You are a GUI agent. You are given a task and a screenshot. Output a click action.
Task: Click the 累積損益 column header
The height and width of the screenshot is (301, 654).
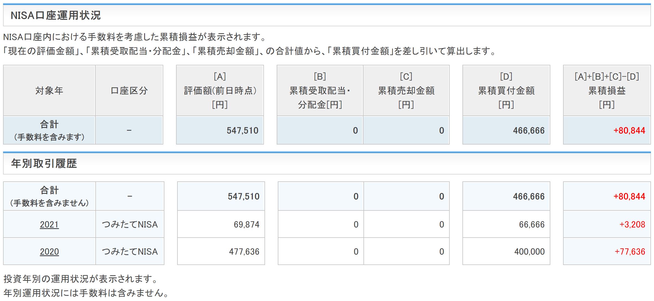[607, 91]
